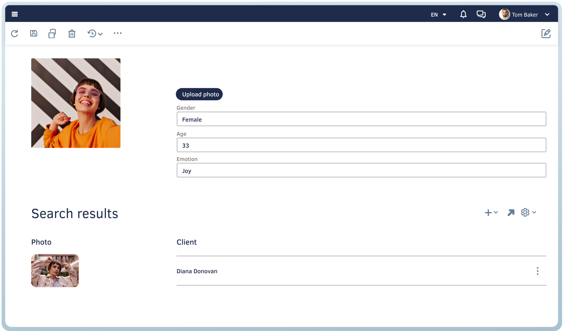Click the Age input field
The image size is (563, 331).
pos(361,145)
